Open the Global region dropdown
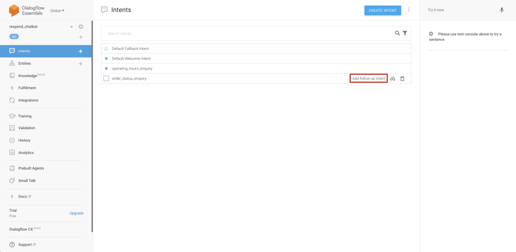 tap(57, 11)
